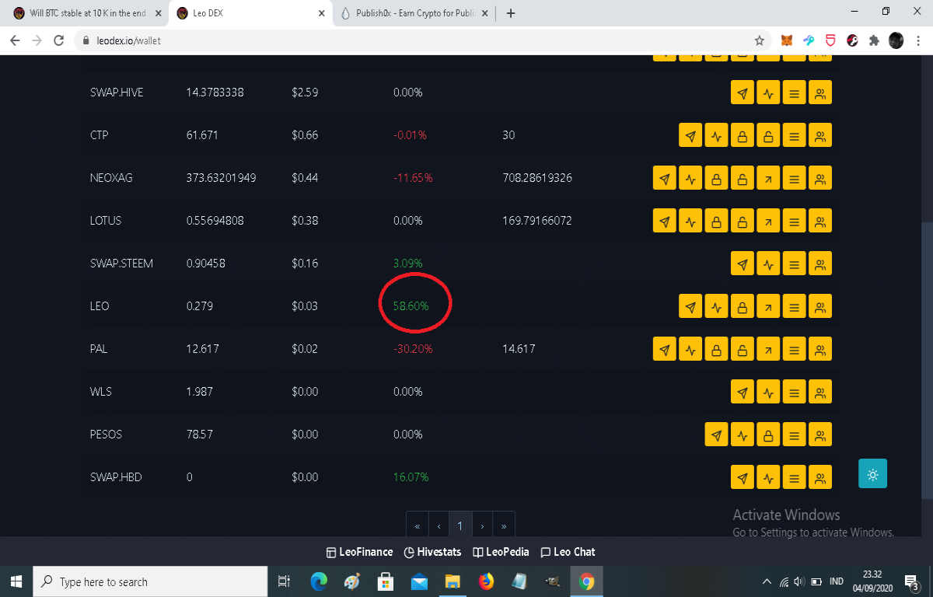Reload the page

pos(58,40)
